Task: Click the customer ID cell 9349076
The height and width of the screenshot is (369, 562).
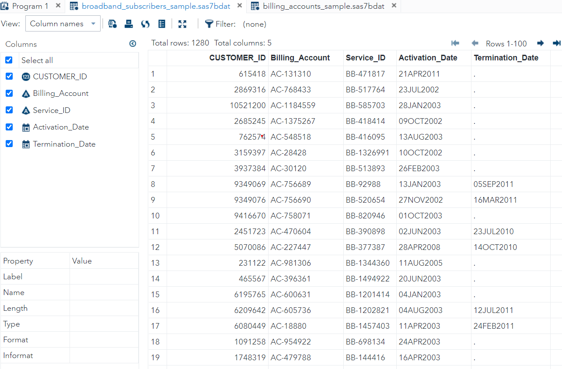Action: (218, 200)
